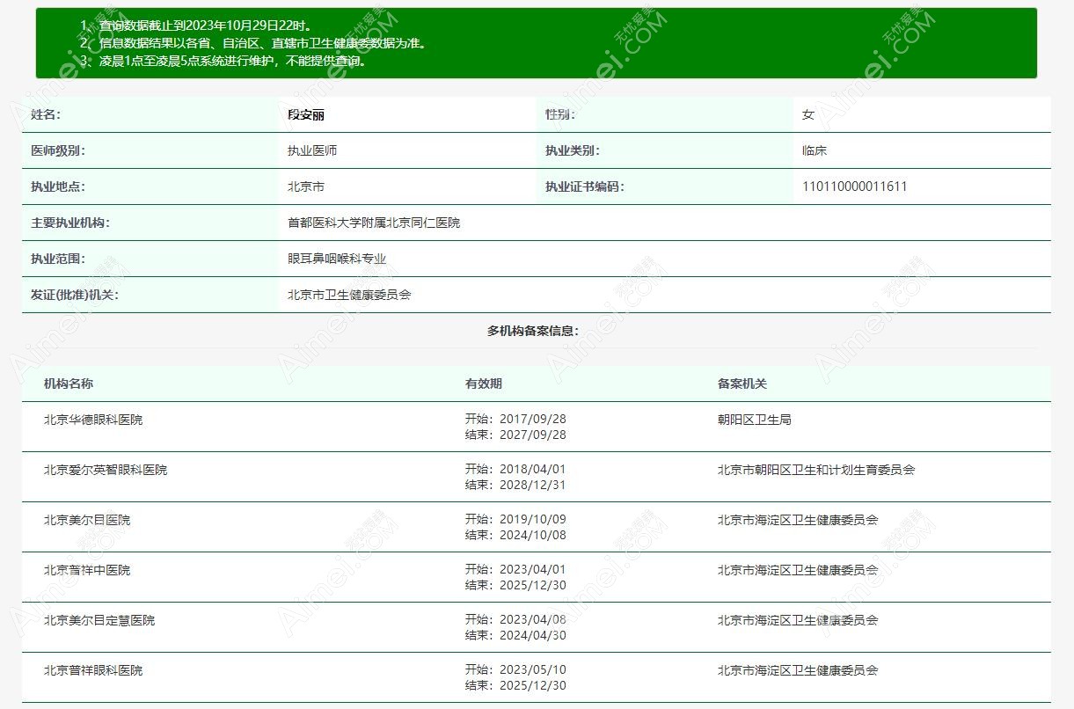Select the doctor name 段安丽
Image resolution: width=1074 pixels, height=709 pixels.
306,114
